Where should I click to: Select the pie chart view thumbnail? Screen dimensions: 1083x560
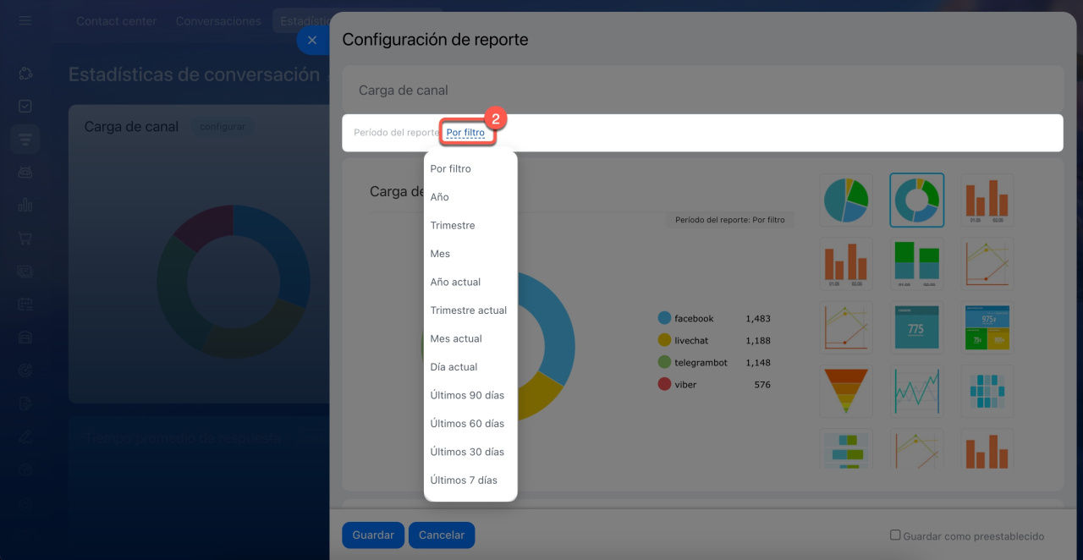click(846, 200)
